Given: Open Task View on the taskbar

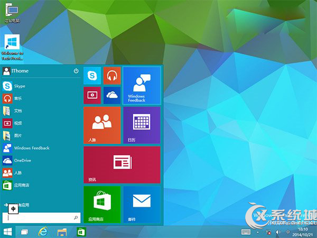Looking at the screenshot, I should (x=25, y=232).
